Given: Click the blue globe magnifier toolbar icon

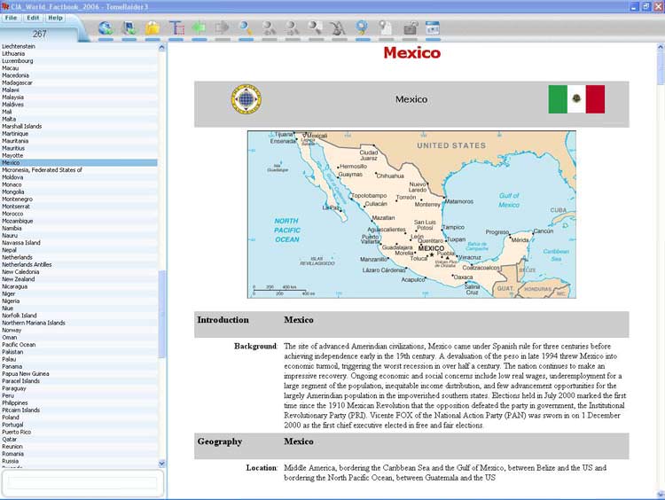Looking at the screenshot, I should click(x=362, y=28).
